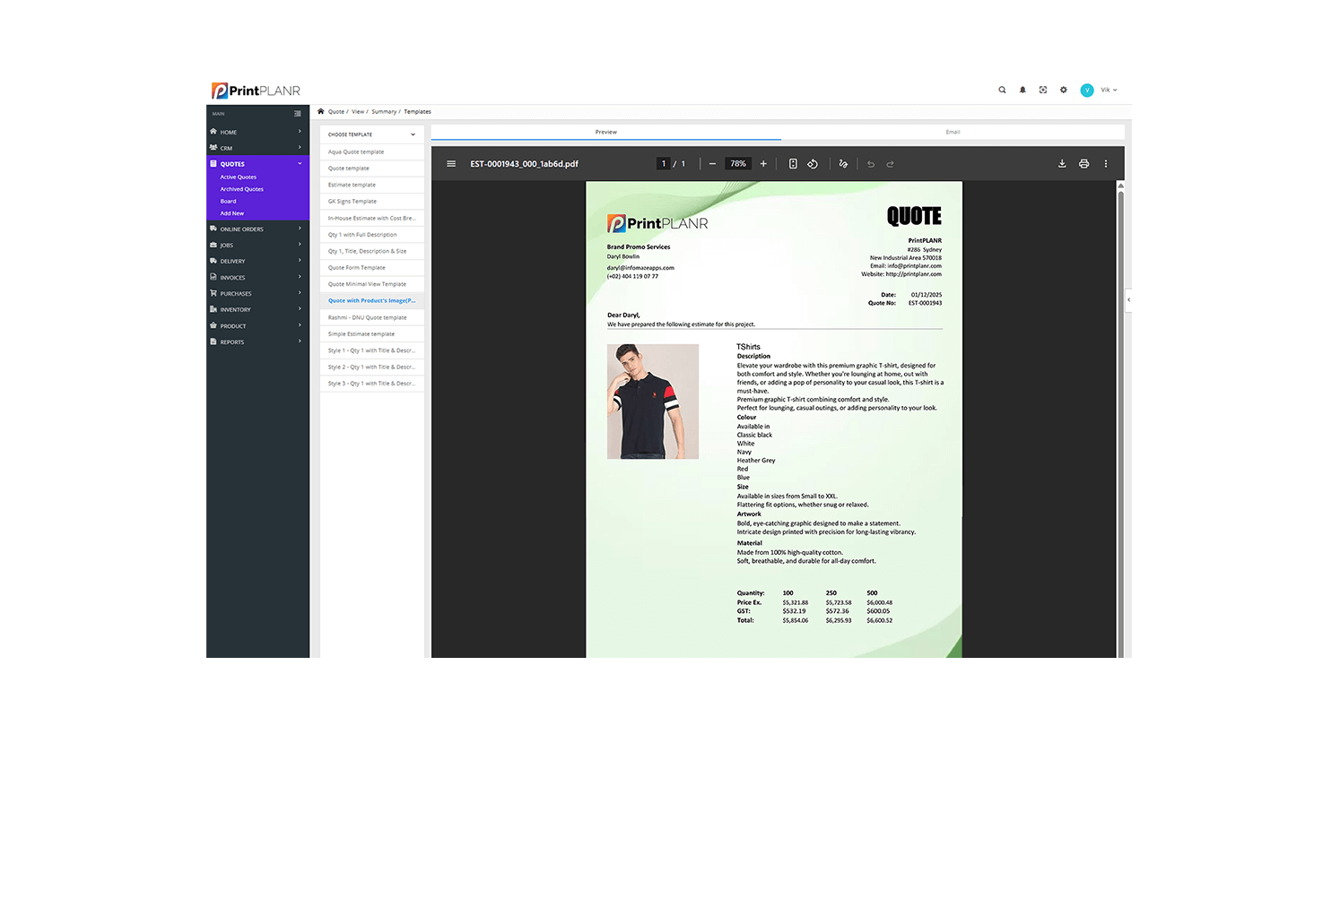
Task: Toggle the PDF viewer sidebar menu
Action: [x=451, y=164]
